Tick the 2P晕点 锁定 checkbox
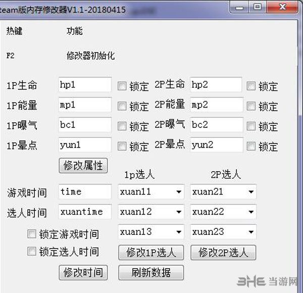 pyautogui.click(x=251, y=146)
